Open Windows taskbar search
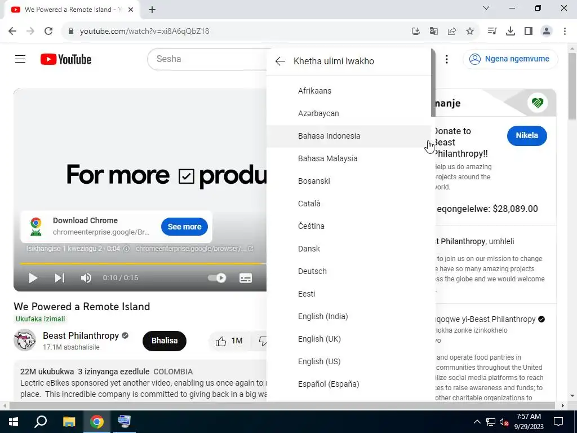This screenshot has width=577, height=433. [41, 422]
